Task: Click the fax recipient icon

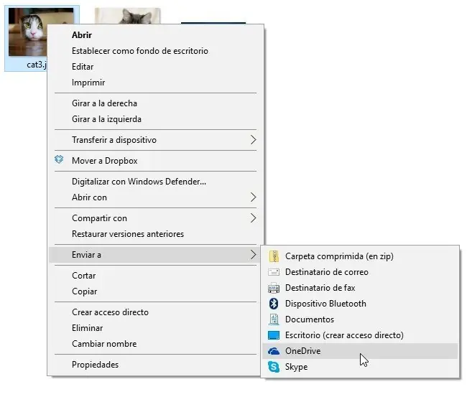Action: (x=274, y=288)
